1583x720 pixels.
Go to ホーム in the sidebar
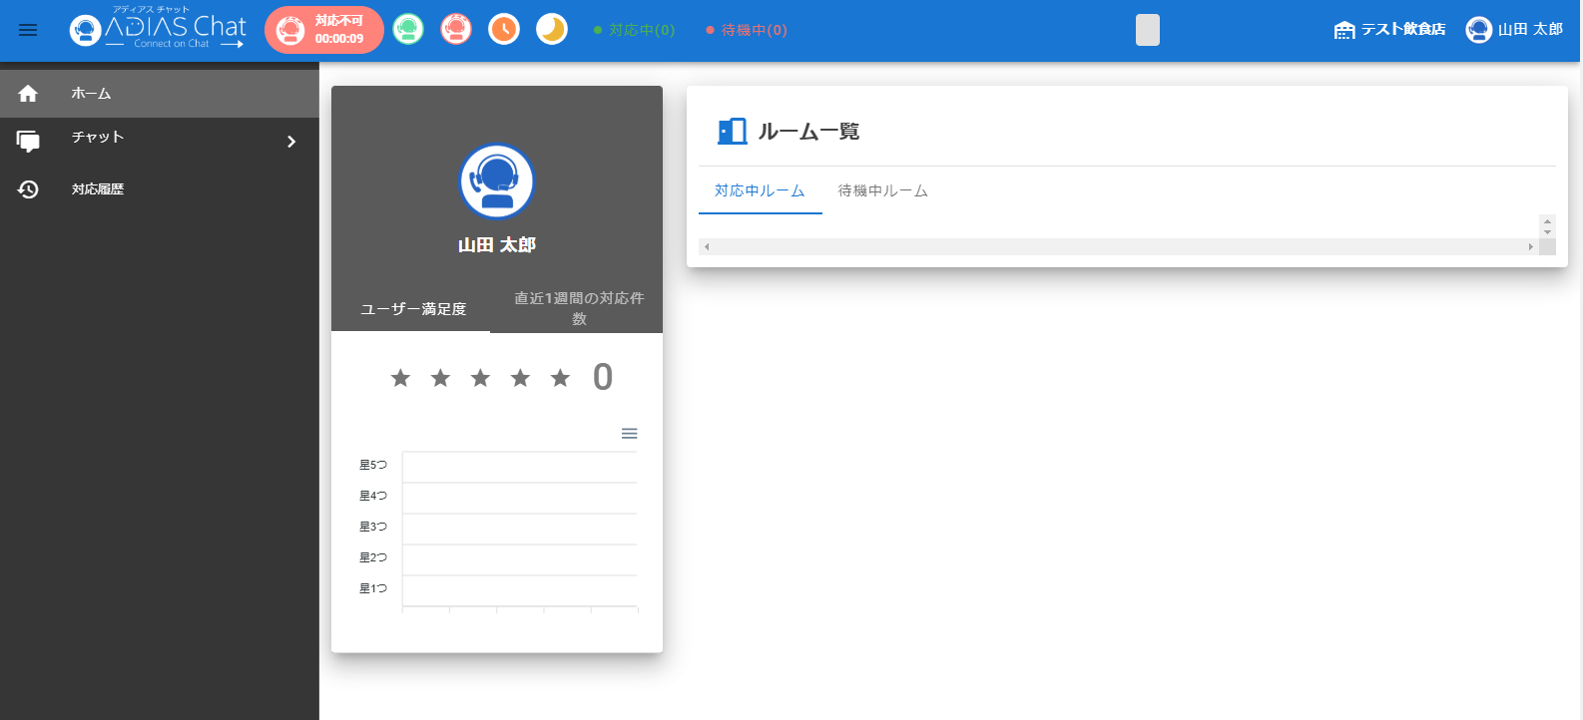coord(160,94)
